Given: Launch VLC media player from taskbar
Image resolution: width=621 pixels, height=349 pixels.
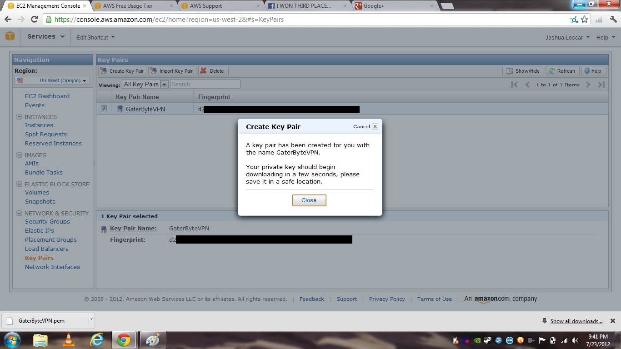Looking at the screenshot, I should (69, 340).
